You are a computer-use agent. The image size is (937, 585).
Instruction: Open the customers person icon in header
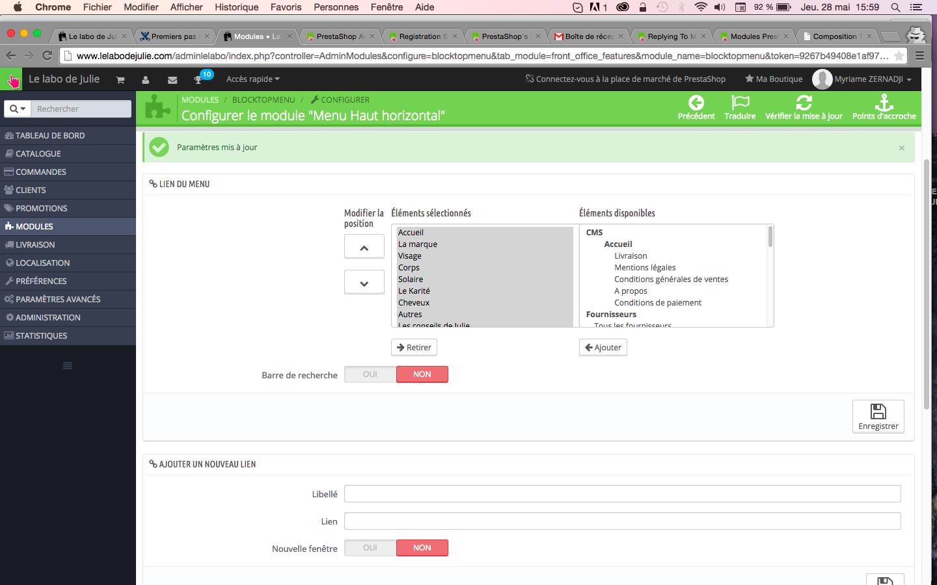(146, 80)
